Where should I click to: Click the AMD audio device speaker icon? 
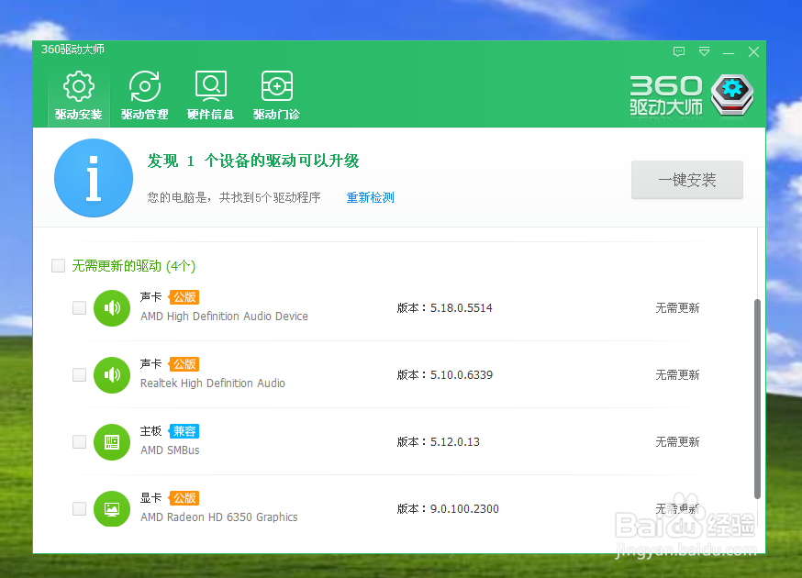(112, 308)
